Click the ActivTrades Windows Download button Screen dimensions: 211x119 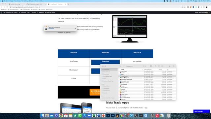pos(105,62)
